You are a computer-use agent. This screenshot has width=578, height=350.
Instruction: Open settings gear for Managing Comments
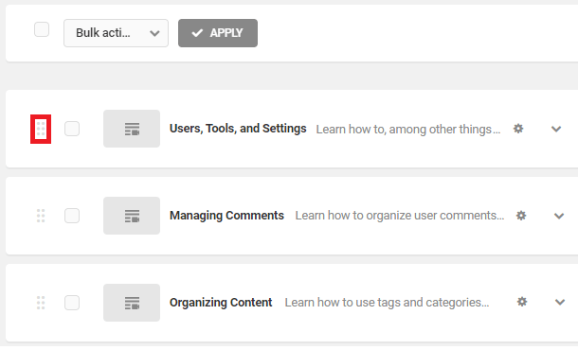pyautogui.click(x=521, y=216)
